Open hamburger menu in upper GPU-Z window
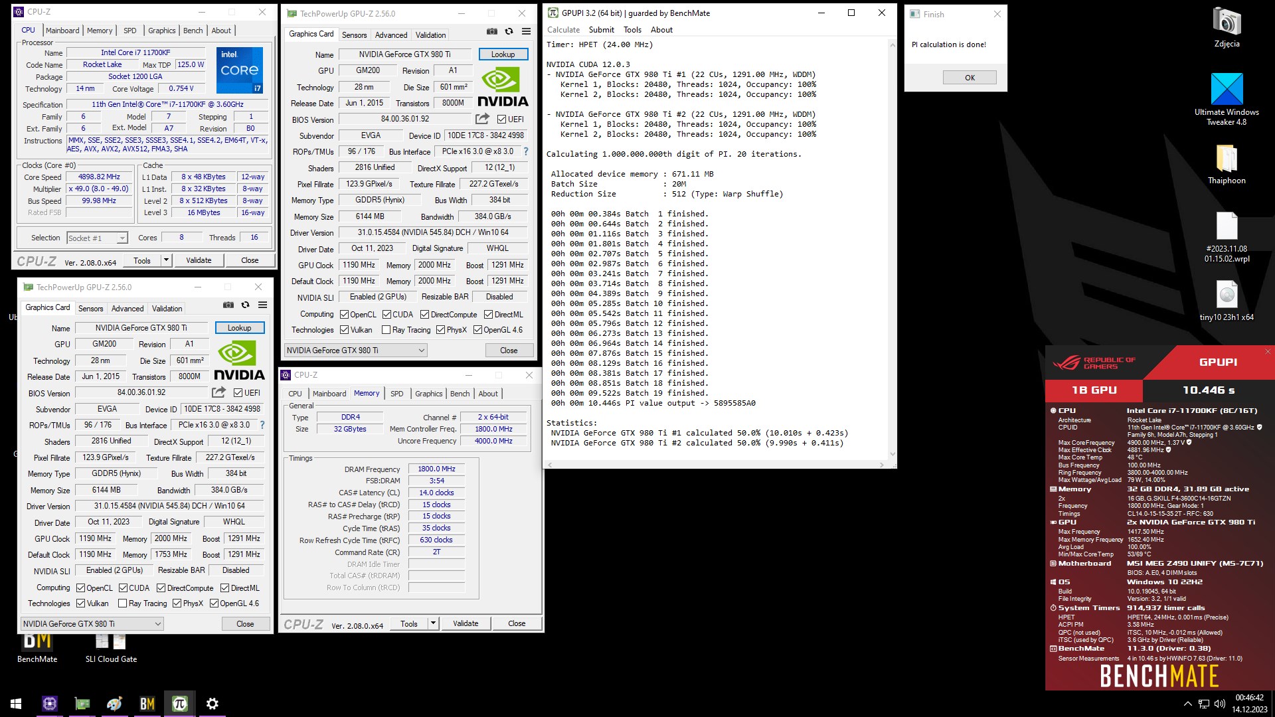1275x717 pixels. pos(527,31)
